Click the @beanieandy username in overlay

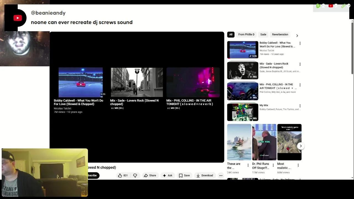48,13
